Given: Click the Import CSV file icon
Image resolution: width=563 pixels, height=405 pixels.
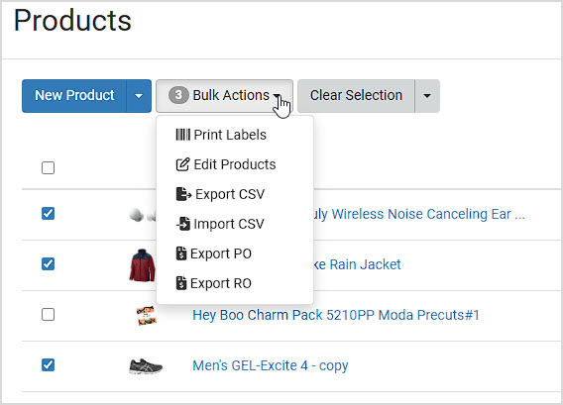Looking at the screenshot, I should pos(182,224).
